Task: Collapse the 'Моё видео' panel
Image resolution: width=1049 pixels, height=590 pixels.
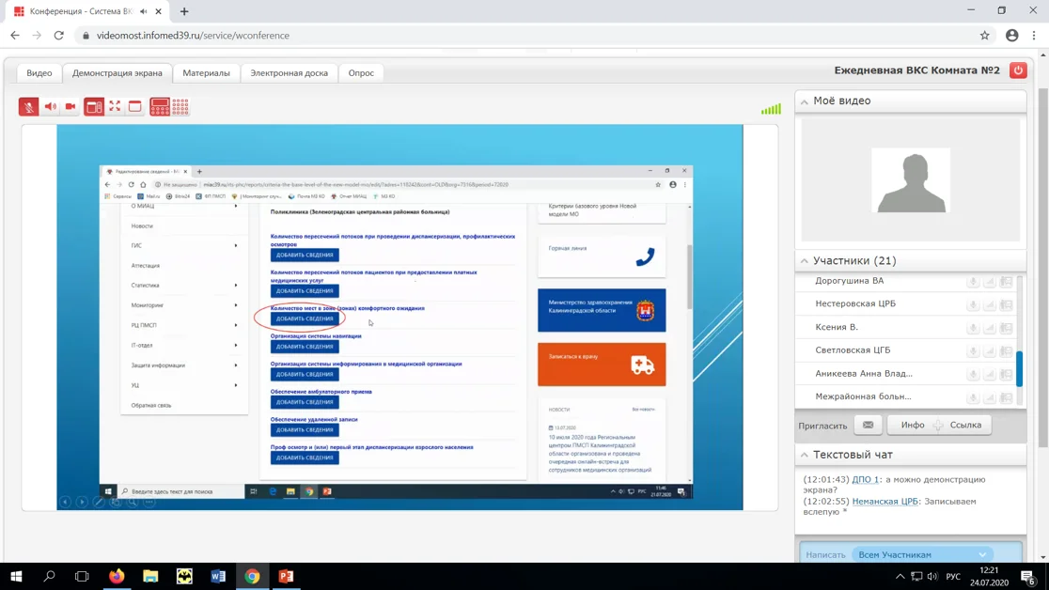Action: click(x=805, y=101)
